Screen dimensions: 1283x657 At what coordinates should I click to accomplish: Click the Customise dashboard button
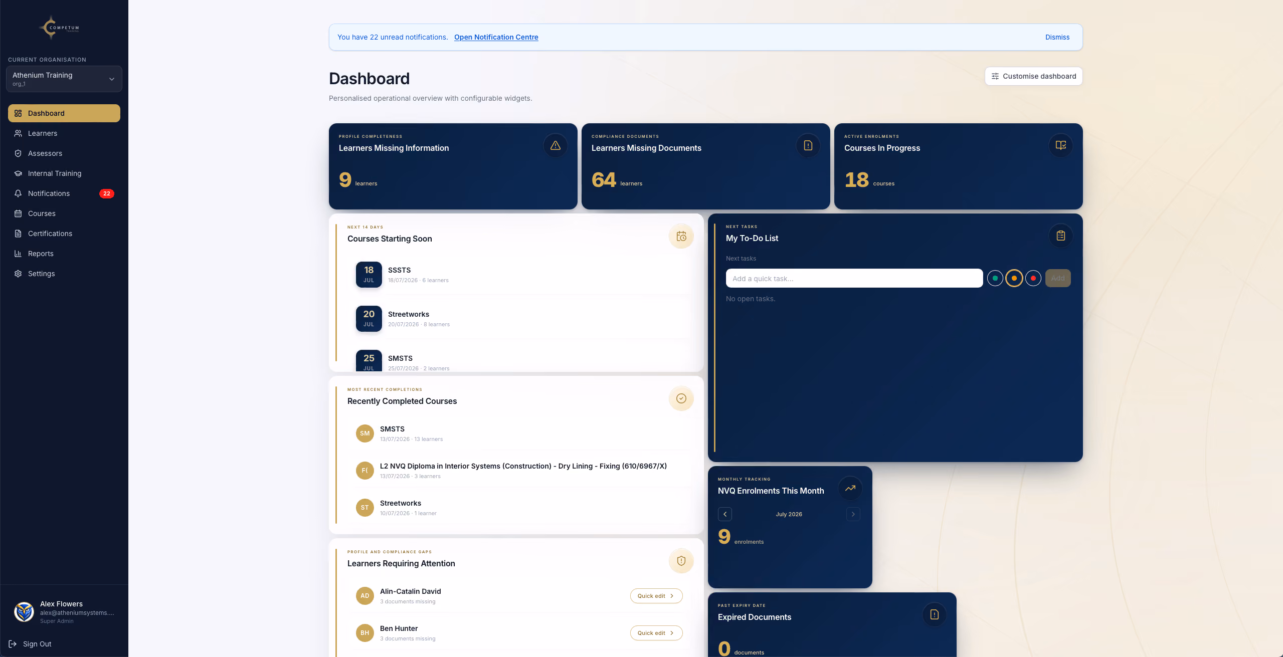[1033, 76]
